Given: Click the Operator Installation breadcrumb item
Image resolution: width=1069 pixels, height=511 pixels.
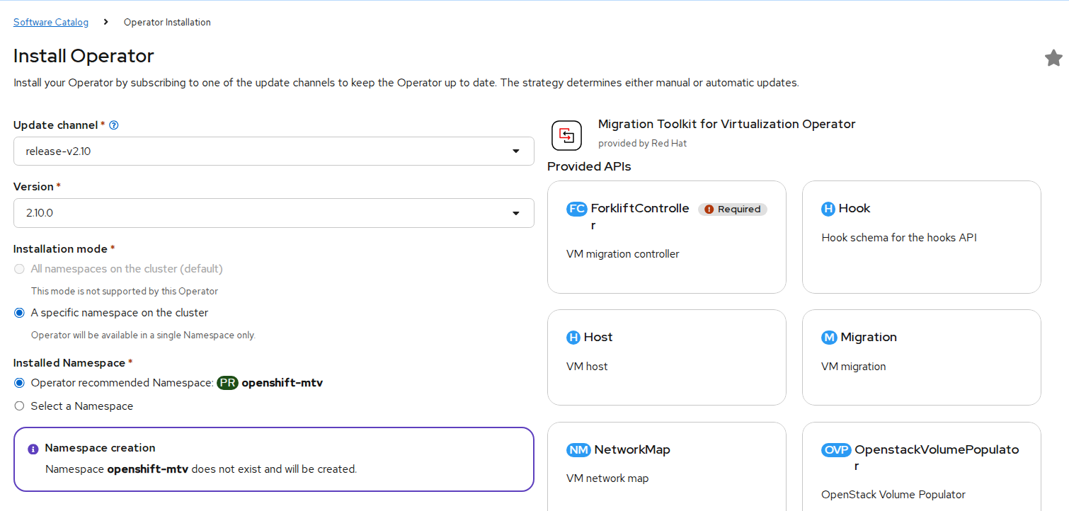Looking at the screenshot, I should point(167,22).
